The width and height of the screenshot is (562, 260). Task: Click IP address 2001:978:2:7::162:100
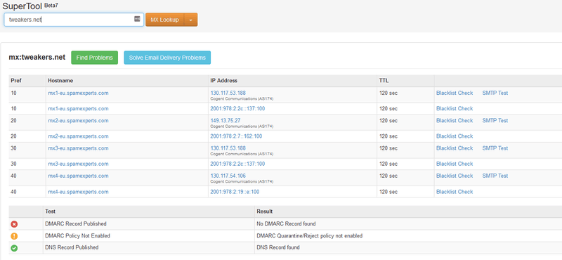pos(236,136)
